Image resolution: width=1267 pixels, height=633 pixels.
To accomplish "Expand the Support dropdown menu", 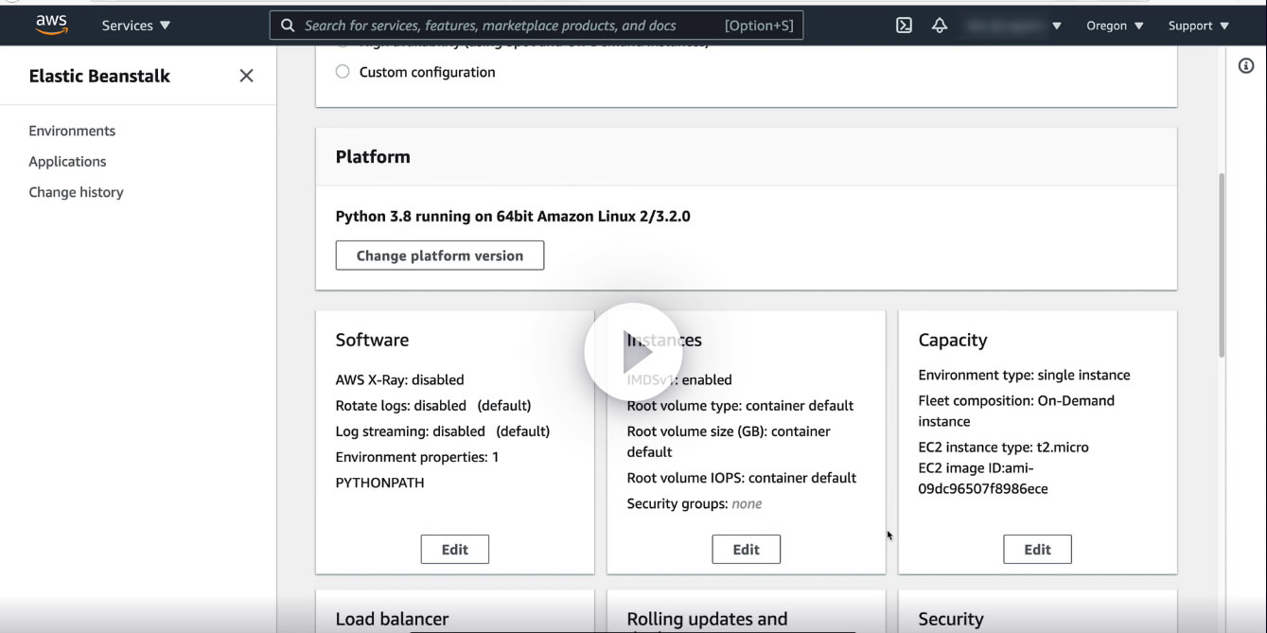I will pyautogui.click(x=1198, y=26).
